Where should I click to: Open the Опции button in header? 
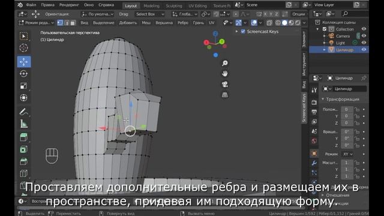(299, 14)
